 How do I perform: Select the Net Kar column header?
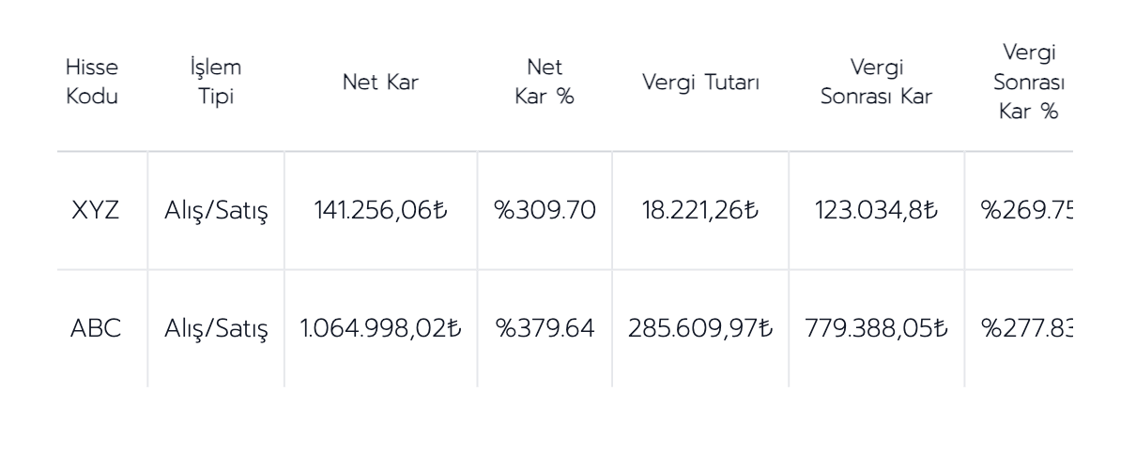click(x=380, y=82)
